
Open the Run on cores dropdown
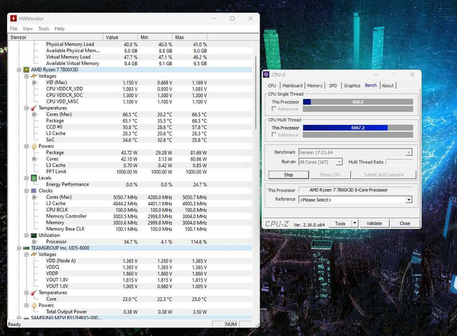(339, 162)
